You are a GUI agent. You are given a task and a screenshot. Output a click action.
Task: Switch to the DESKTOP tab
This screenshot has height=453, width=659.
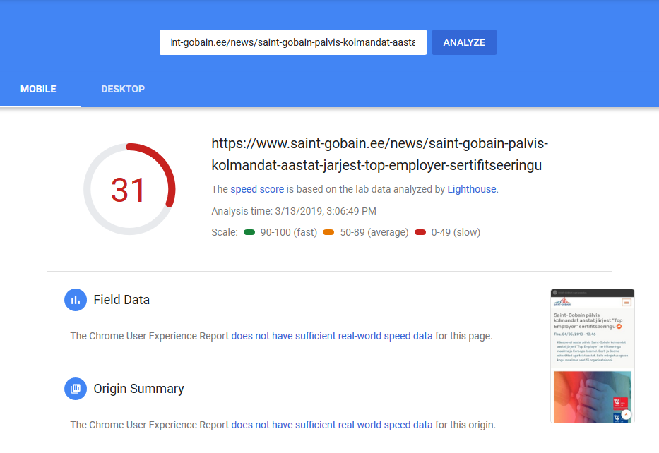123,89
